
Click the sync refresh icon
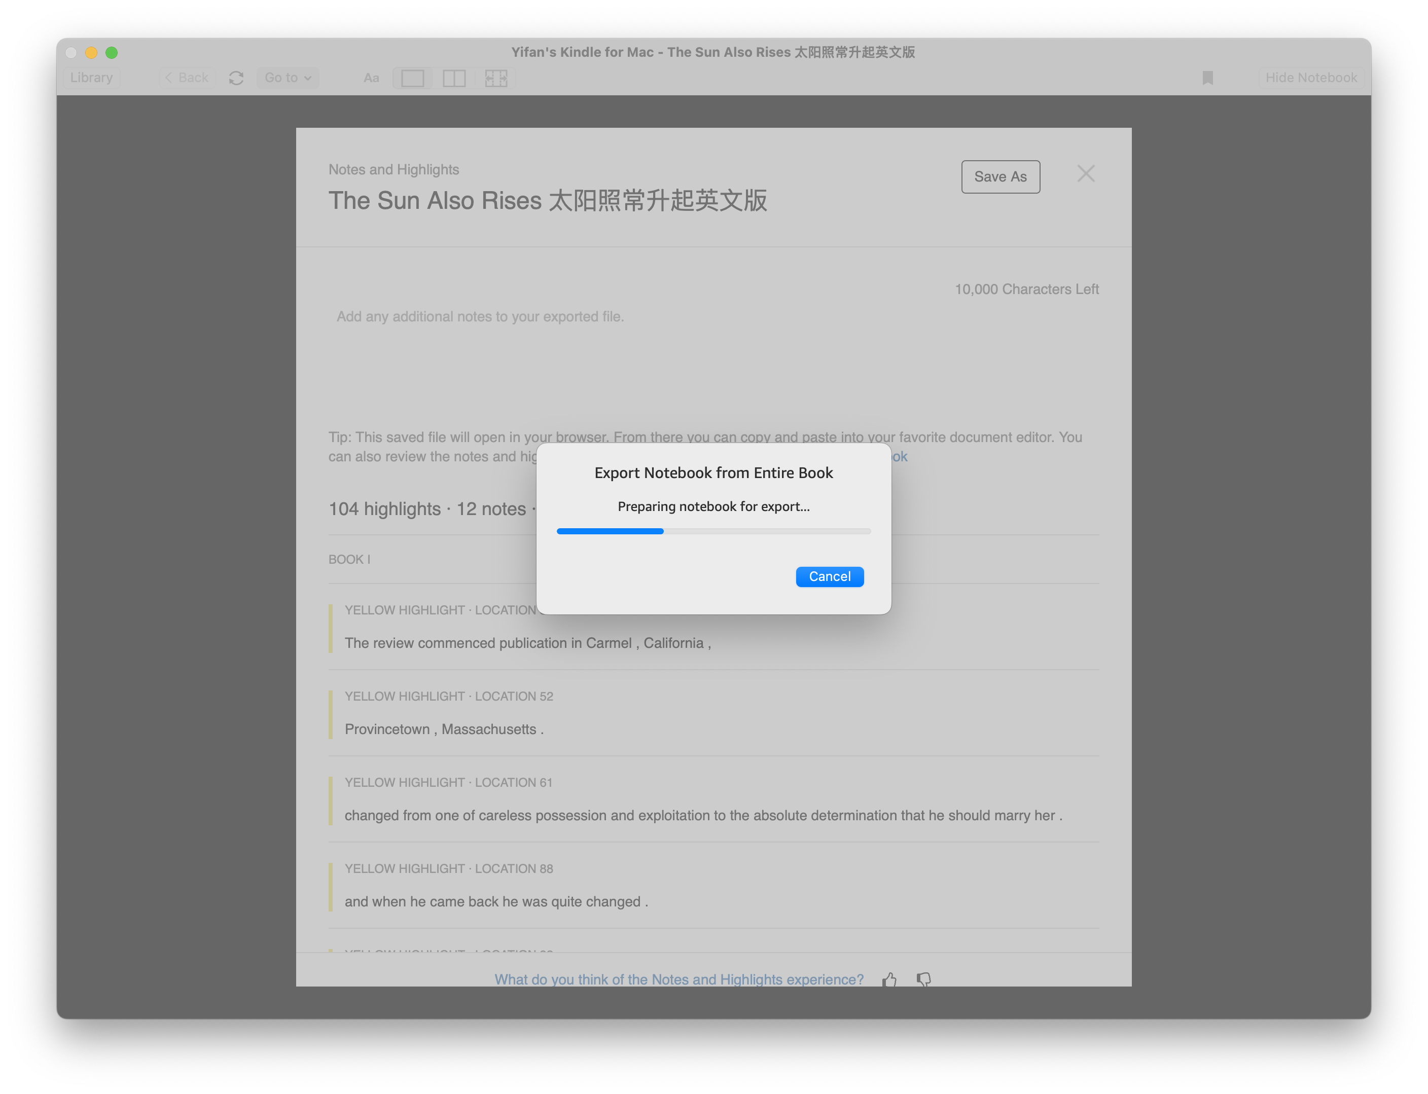pyautogui.click(x=236, y=78)
